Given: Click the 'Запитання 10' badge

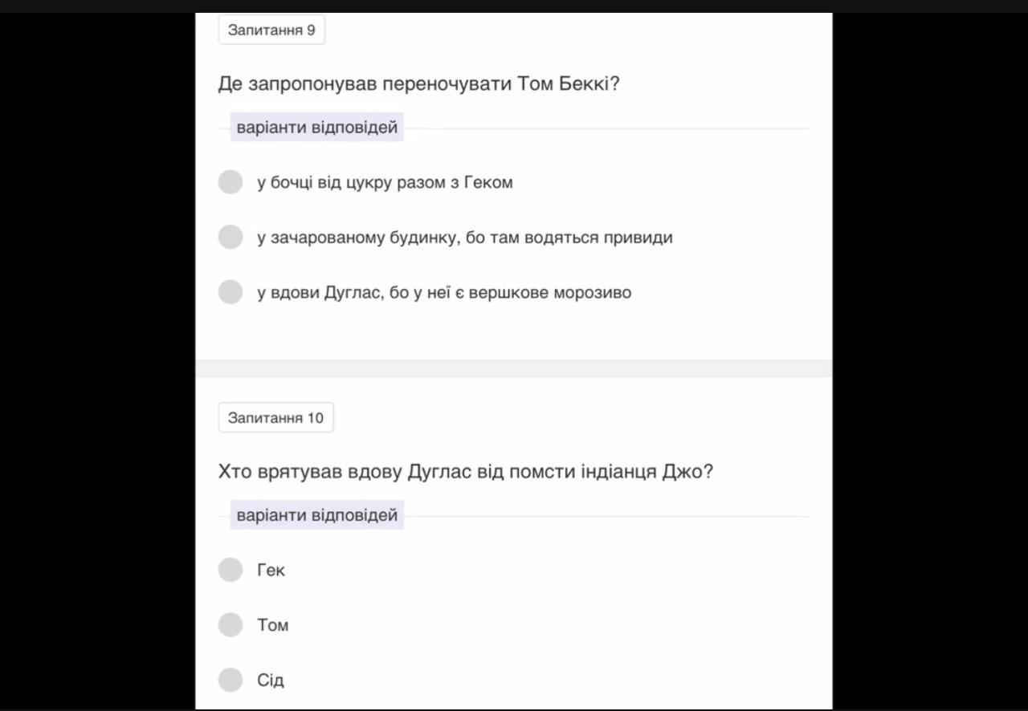Looking at the screenshot, I should (x=275, y=417).
